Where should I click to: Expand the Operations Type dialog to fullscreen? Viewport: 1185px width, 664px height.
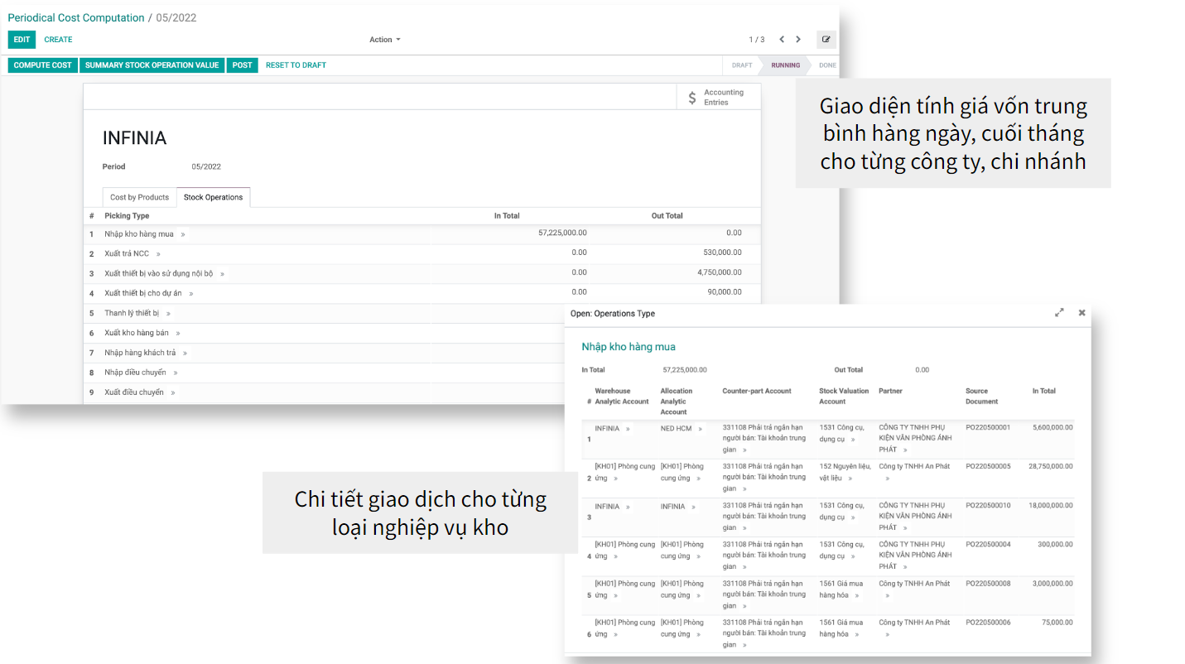tap(1059, 313)
